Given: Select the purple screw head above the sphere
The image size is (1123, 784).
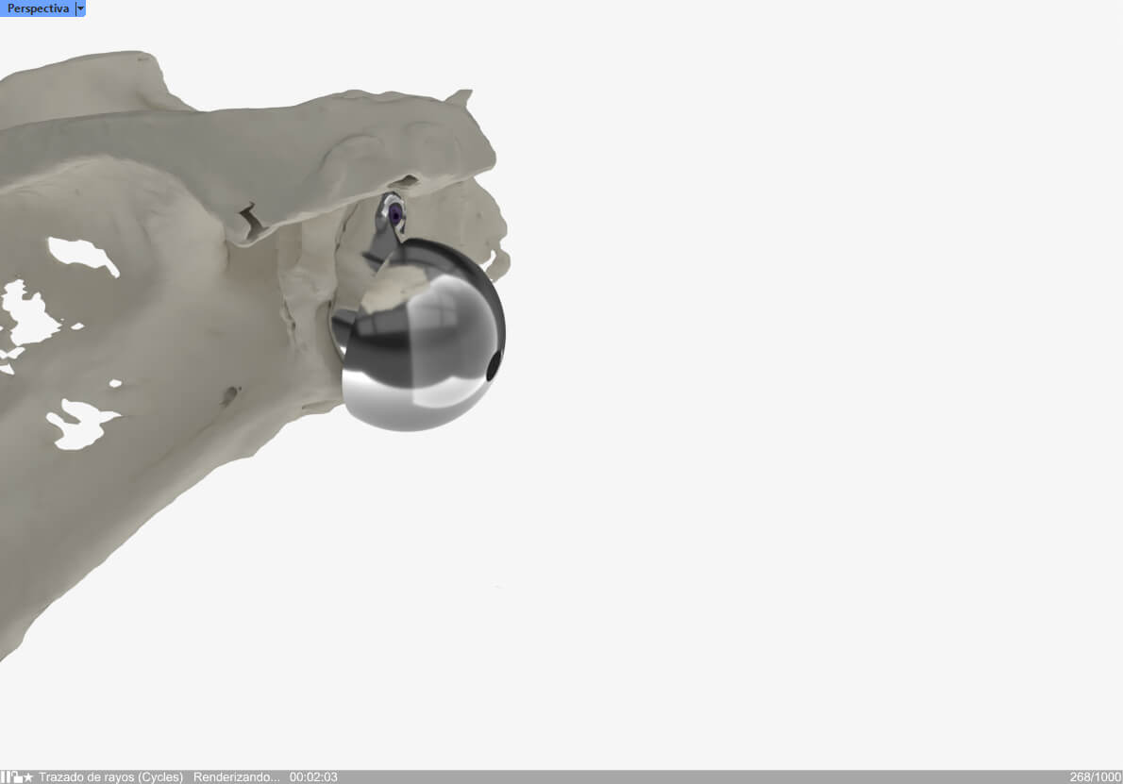Looking at the screenshot, I should (394, 213).
